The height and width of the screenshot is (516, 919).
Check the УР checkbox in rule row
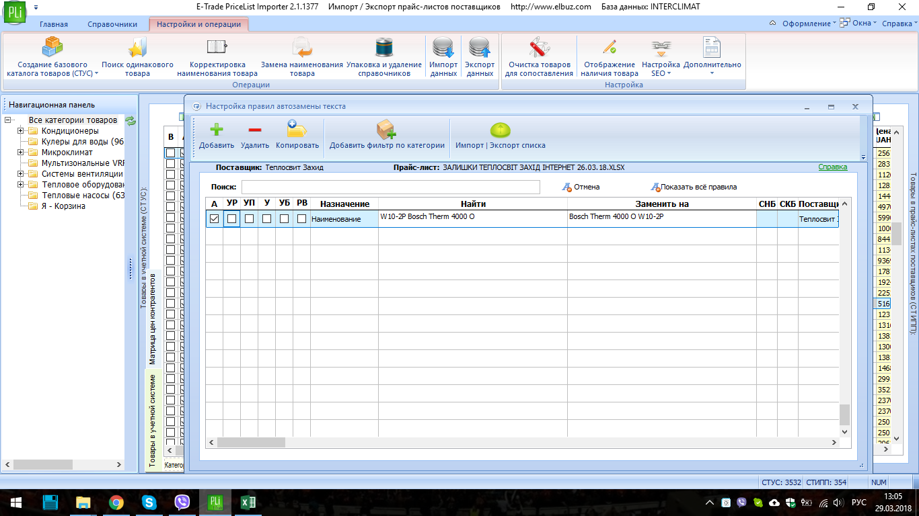pos(231,218)
